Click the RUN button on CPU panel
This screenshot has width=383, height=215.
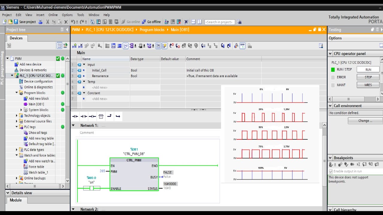pos(368,70)
